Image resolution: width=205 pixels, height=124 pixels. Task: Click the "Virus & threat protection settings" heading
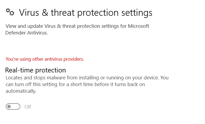[x=86, y=13]
